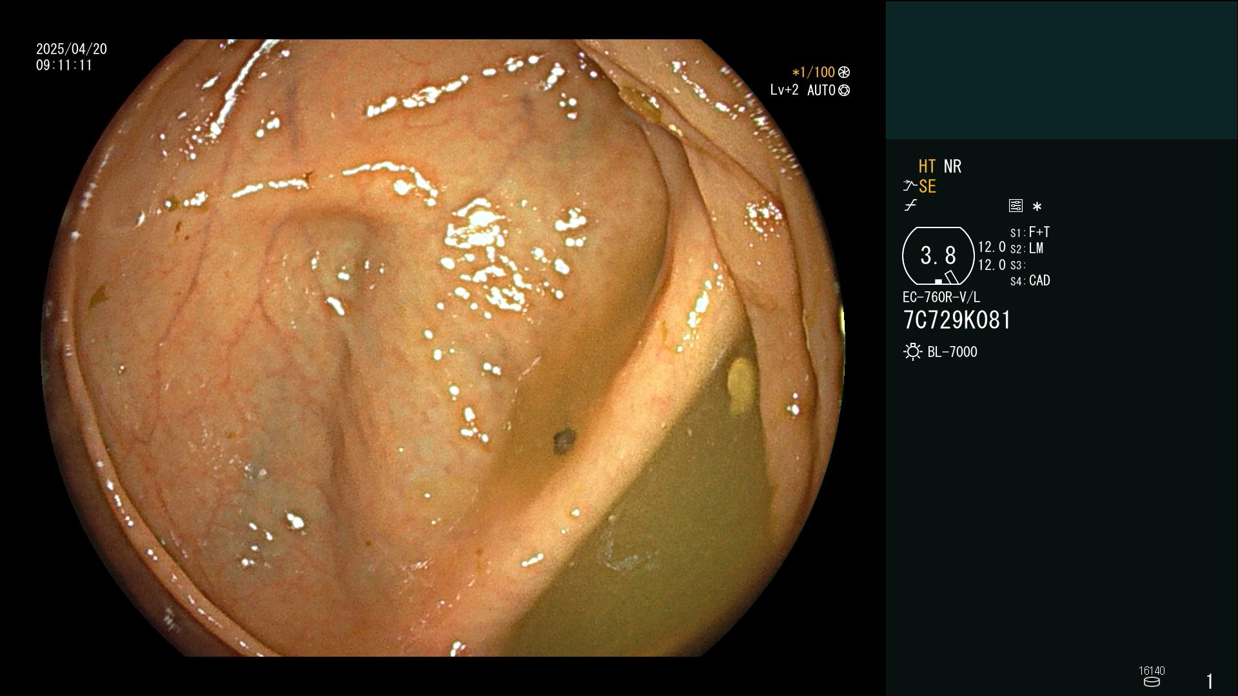The height and width of the screenshot is (696, 1238).
Task: Click the storage counter 16140
Action: tap(1152, 671)
